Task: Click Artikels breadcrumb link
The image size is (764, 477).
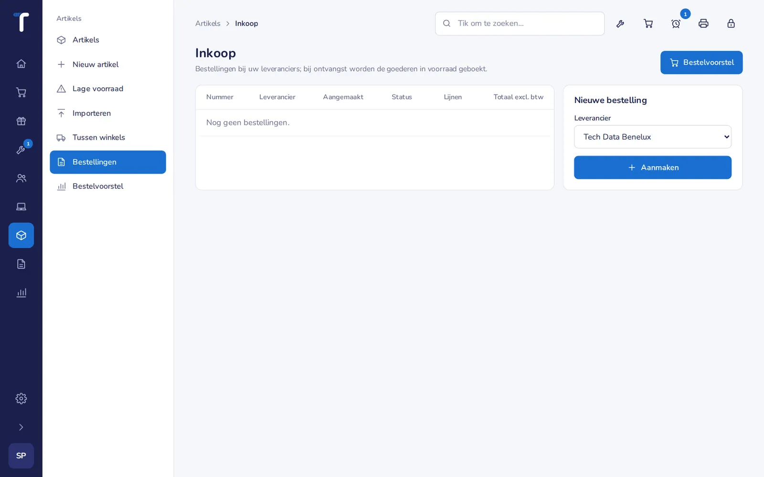Action: [208, 23]
